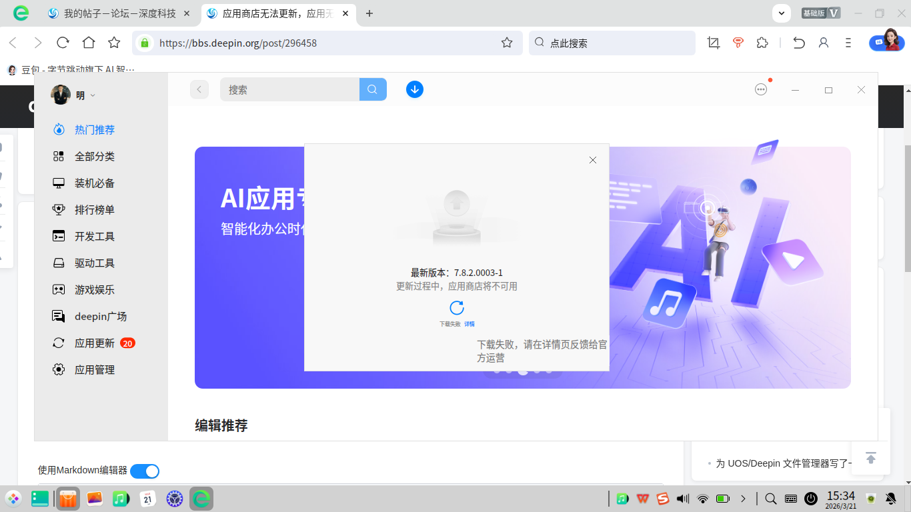
Task: Focus the 点此搜索 browser search box
Action: click(612, 43)
